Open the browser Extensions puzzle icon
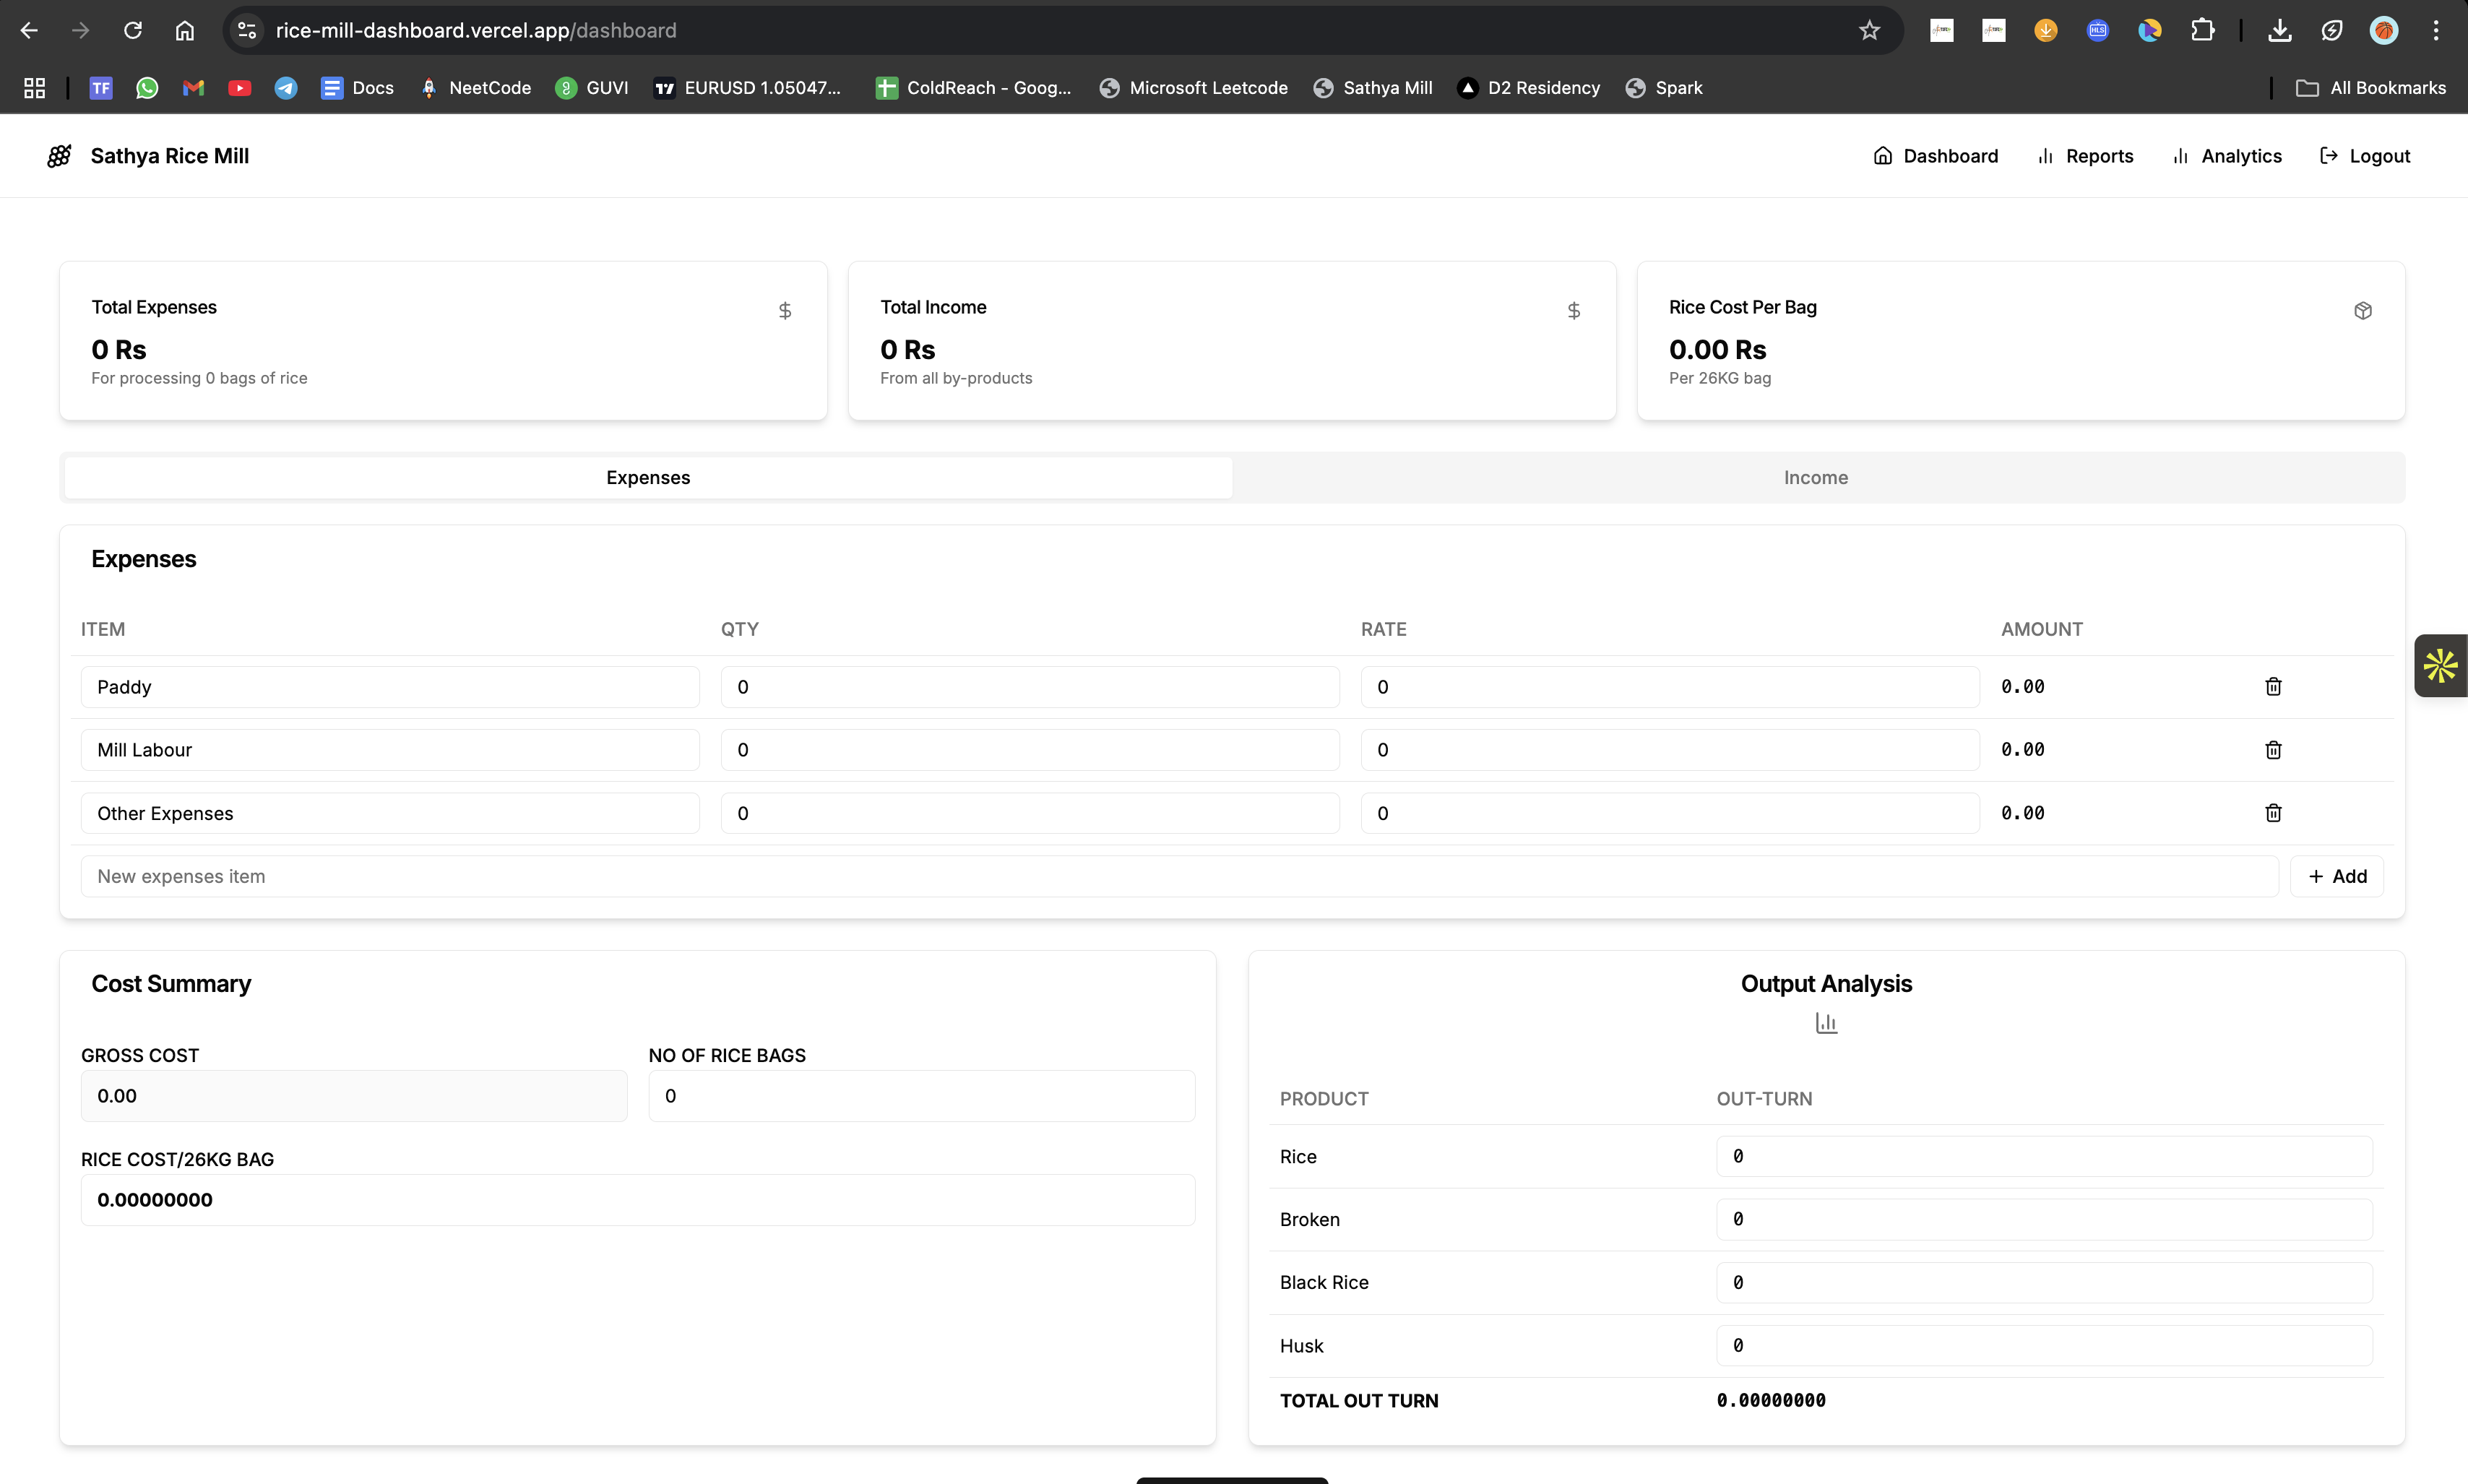This screenshot has height=1484, width=2468. (x=2202, y=31)
